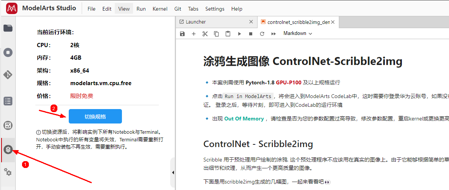
Task: Click the ControlNet - Scribble2img subheading
Action: pos(258,144)
